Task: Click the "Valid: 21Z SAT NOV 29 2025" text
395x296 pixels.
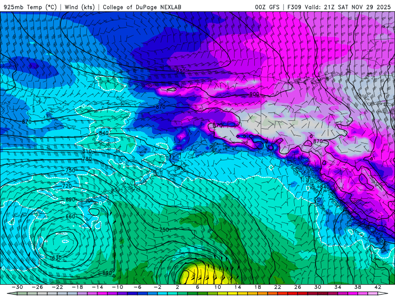Action: point(348,7)
